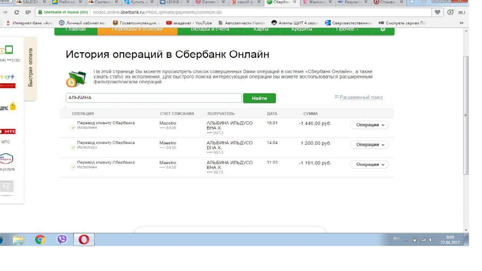Click the Госуслуги quick payment icon
Viewport: 482px width, 271px height.
pyautogui.click(x=6, y=159)
